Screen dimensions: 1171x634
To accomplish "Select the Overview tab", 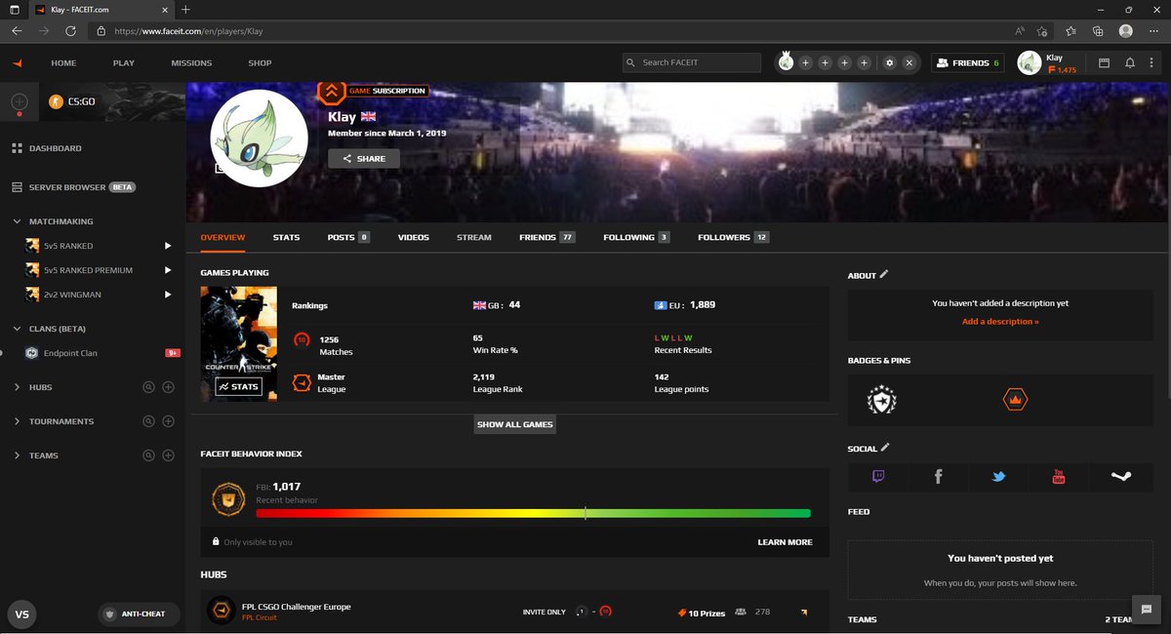I will pos(222,237).
